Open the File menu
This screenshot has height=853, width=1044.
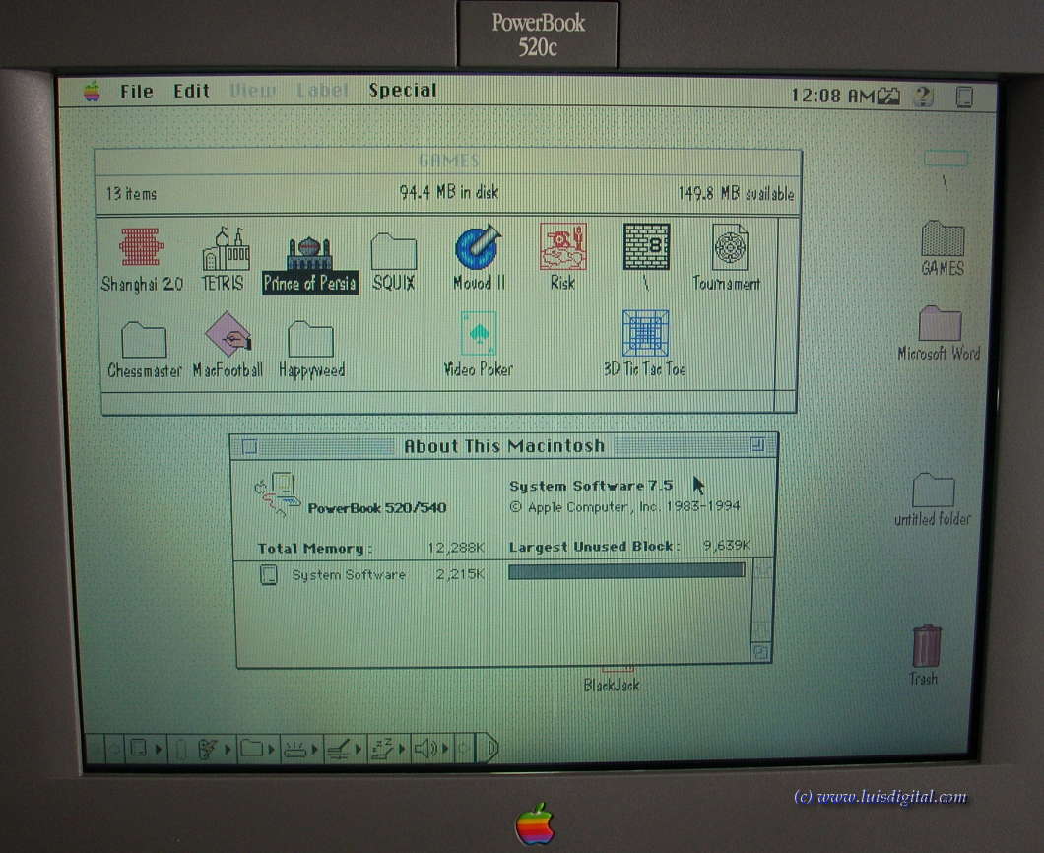tap(137, 92)
